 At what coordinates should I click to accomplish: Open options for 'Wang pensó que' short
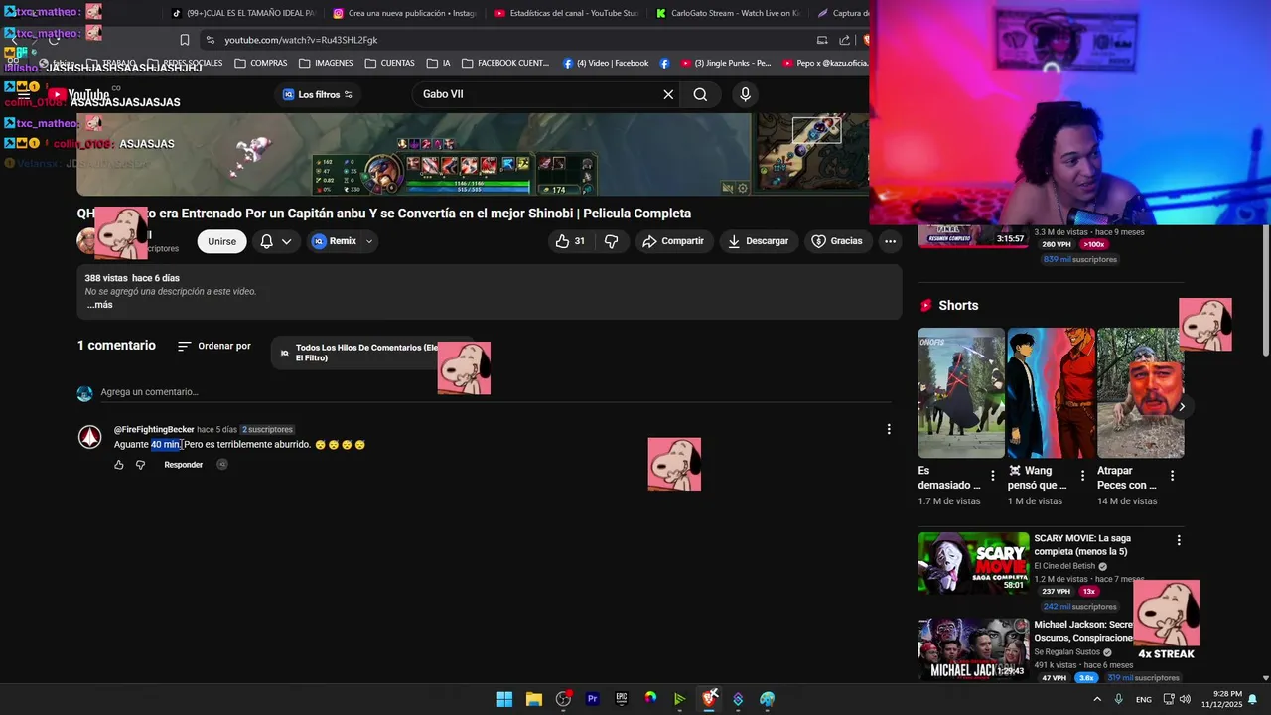click(x=1082, y=476)
